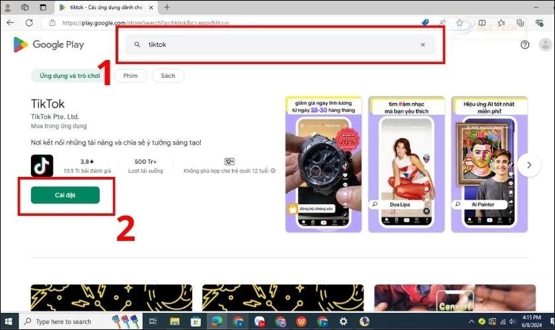The image size is (555, 330).
Task: Open Task View on the taskbar
Action: tap(153, 321)
